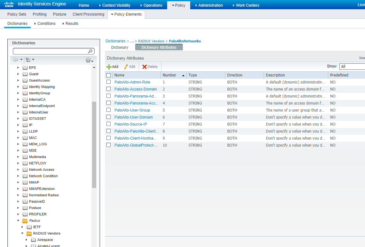This screenshot has height=247, width=365.
Task: Click the Airespace dictionary book icon
Action: click(x=34, y=240)
